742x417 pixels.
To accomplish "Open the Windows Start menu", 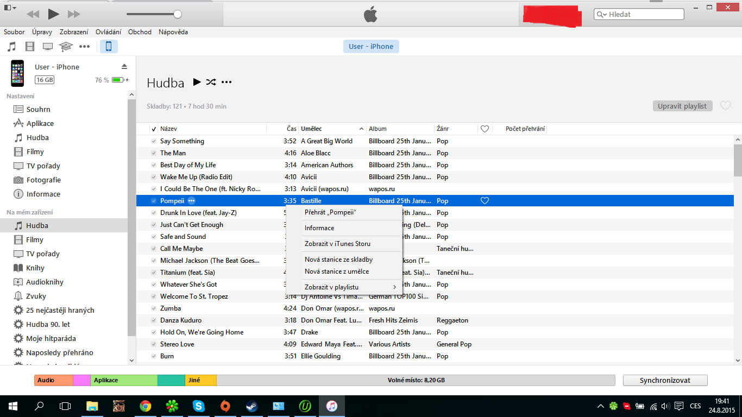I will click(x=12, y=406).
